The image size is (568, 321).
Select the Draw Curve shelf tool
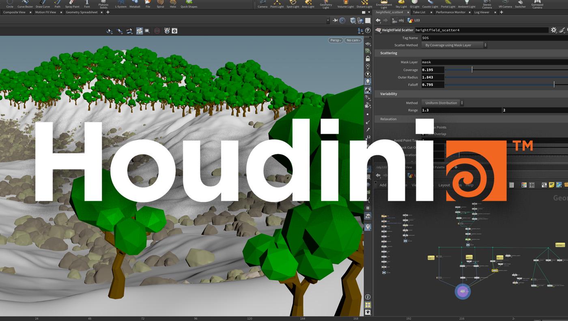tap(43, 4)
